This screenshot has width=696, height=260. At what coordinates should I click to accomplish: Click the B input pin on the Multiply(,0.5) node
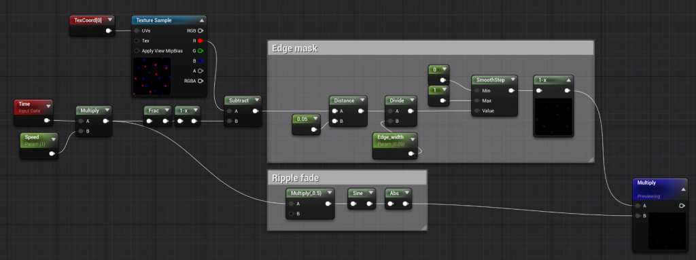pyautogui.click(x=292, y=214)
